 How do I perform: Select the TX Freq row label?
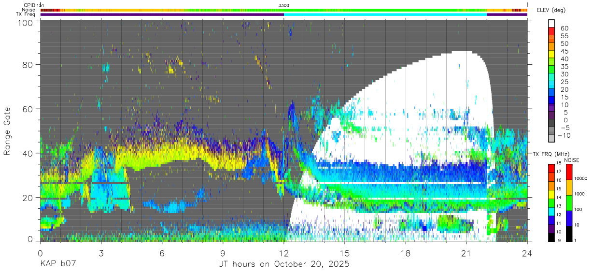tap(26, 14)
